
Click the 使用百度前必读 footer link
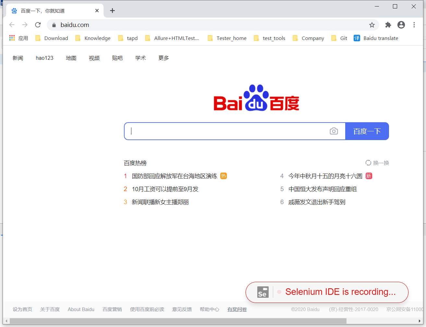147,309
